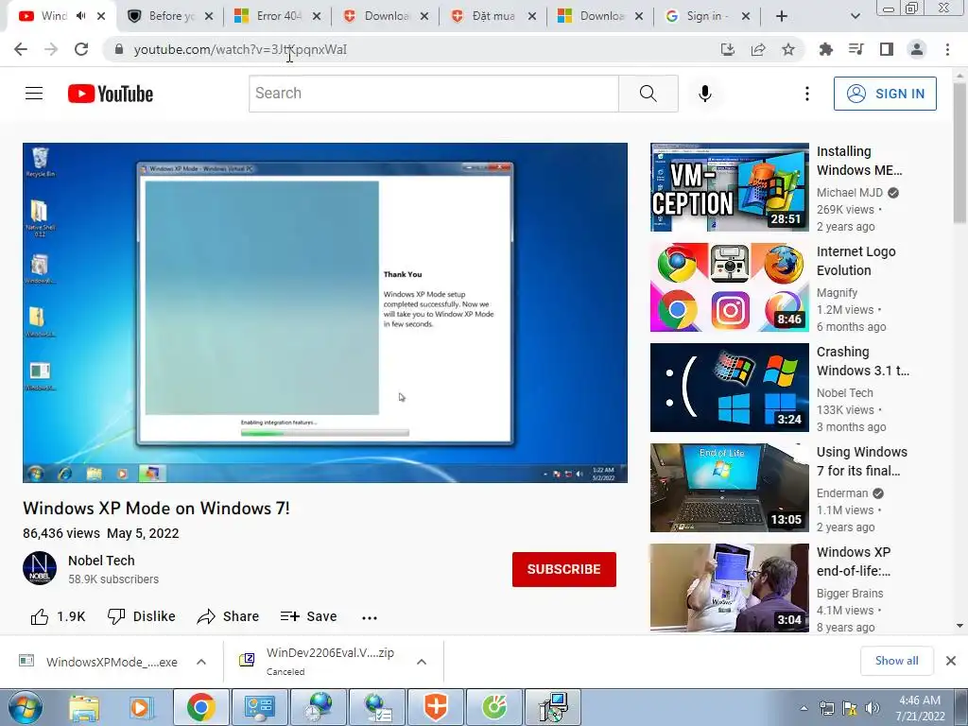Viewport: 968px width, 726px height.
Task: Toggle Chrome side panel icon
Action: 887,49
